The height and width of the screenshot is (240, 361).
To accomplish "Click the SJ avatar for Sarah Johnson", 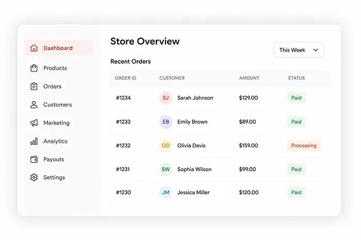I will click(166, 98).
